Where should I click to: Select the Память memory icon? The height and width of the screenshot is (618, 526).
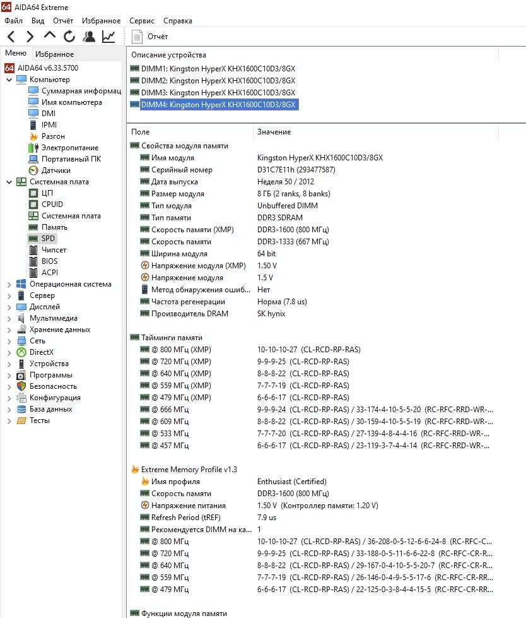click(33, 227)
